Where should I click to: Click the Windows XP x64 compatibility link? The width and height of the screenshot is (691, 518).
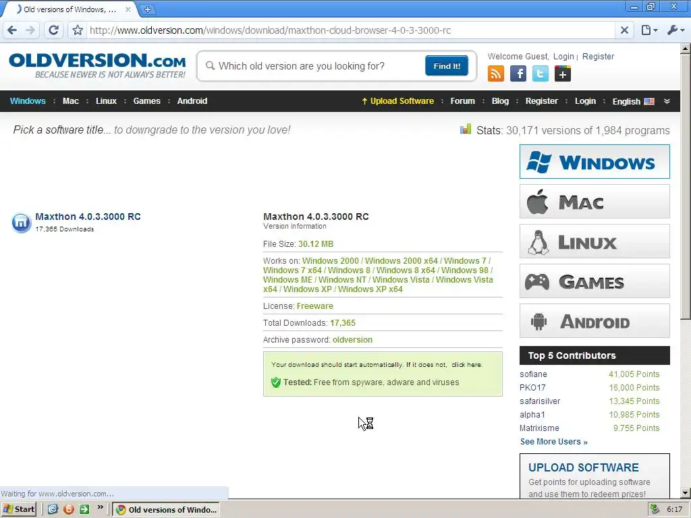point(370,289)
